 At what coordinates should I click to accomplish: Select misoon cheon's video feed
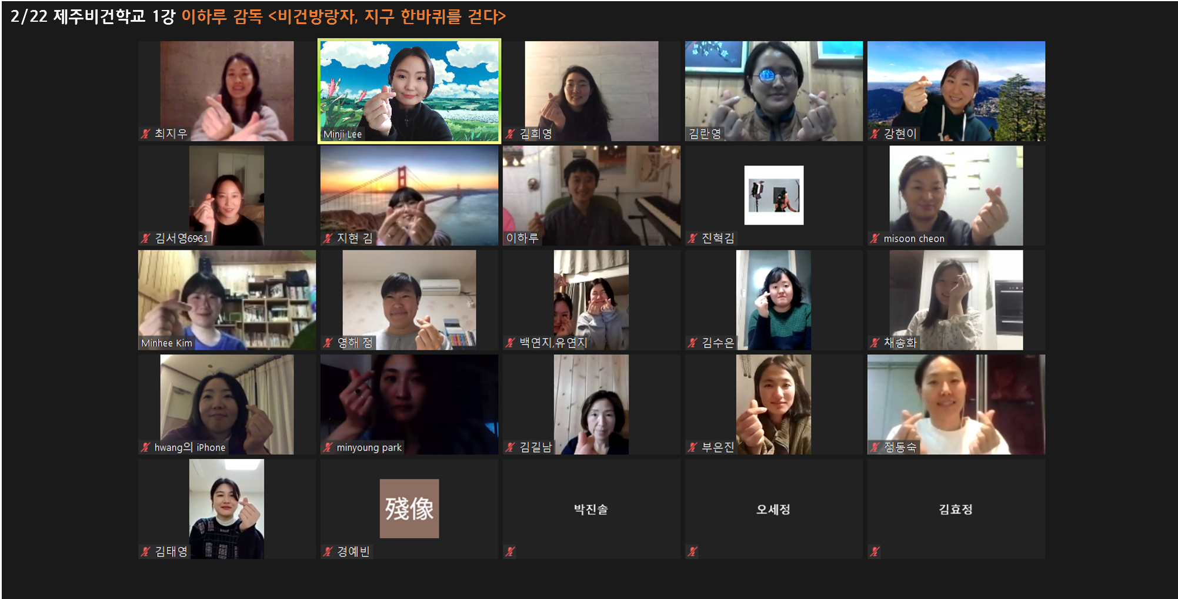(x=956, y=196)
